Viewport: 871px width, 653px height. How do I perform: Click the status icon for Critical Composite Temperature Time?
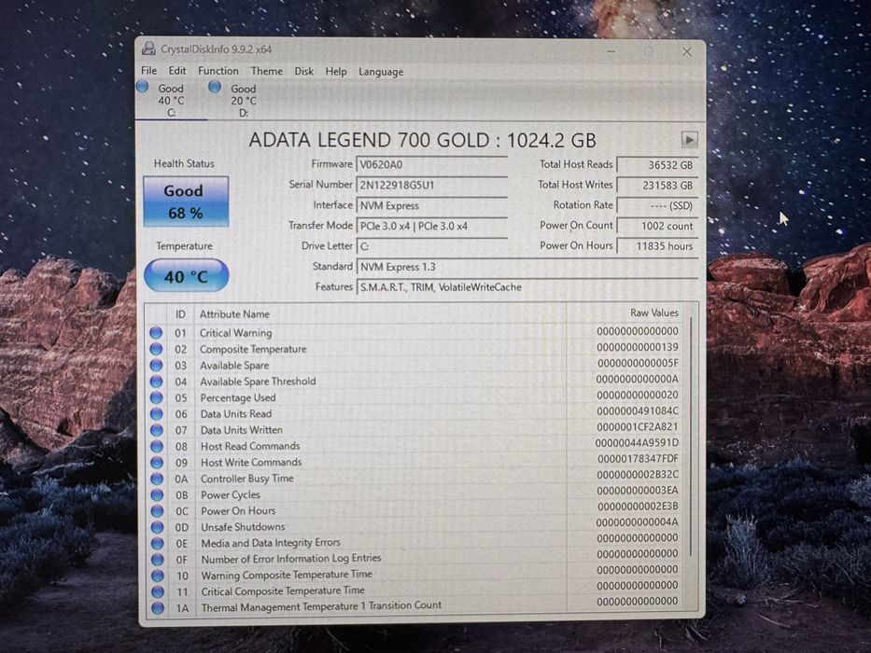[157, 591]
